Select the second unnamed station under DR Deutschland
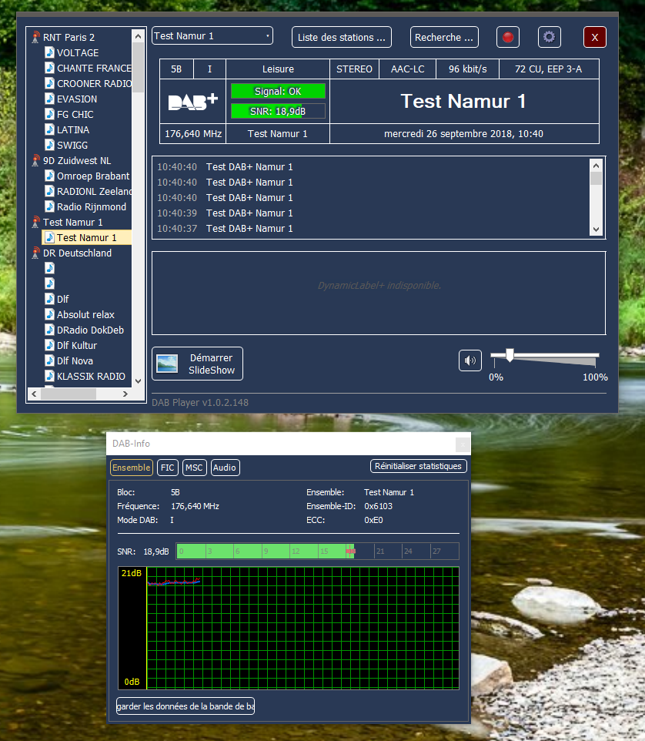The image size is (645, 741). (x=49, y=283)
